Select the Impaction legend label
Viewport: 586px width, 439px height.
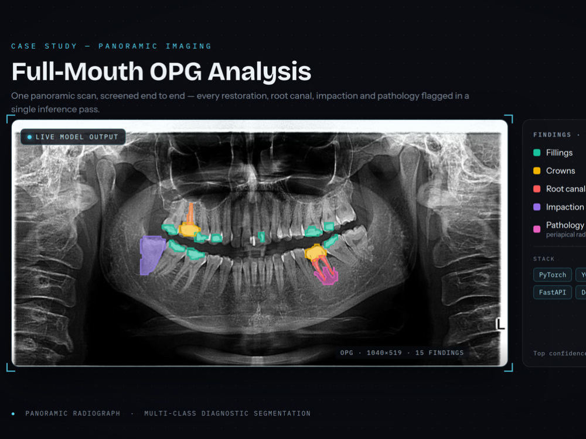(x=565, y=207)
